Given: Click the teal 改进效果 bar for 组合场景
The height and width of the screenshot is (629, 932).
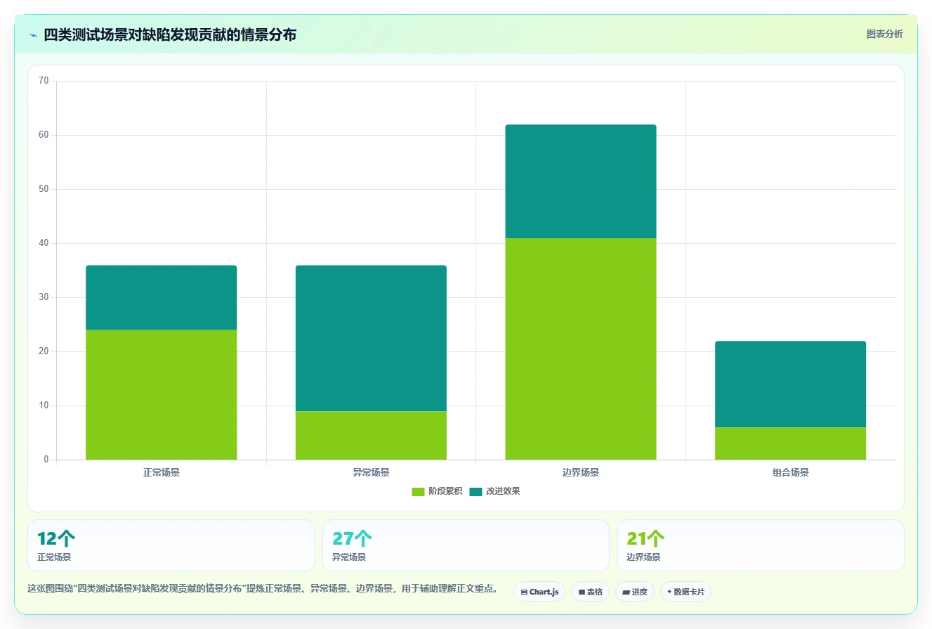Looking at the screenshot, I should pyautogui.click(x=790, y=384).
